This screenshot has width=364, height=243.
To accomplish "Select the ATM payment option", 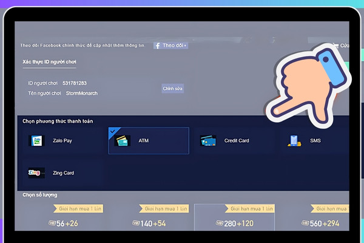I will pos(149,140).
